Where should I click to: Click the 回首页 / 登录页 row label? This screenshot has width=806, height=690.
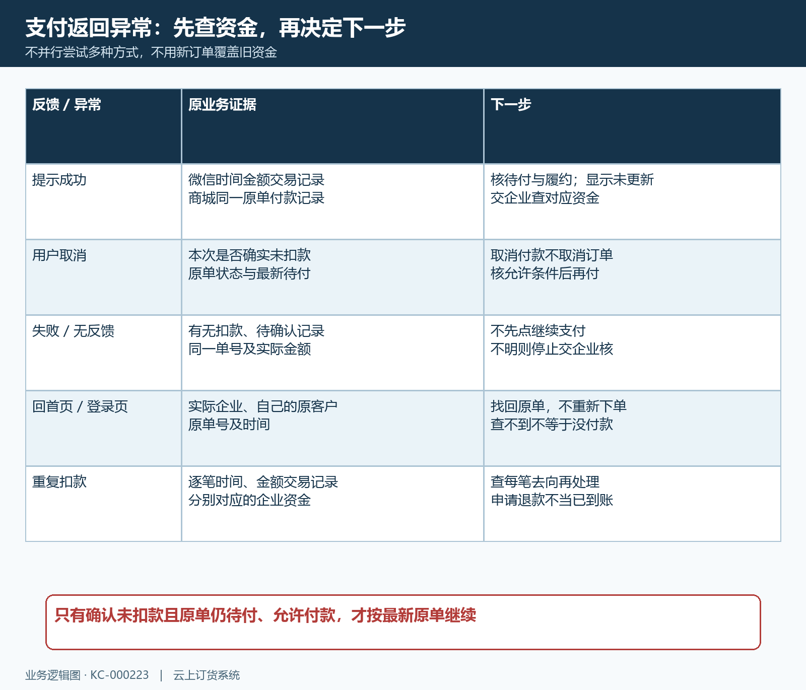coord(80,406)
